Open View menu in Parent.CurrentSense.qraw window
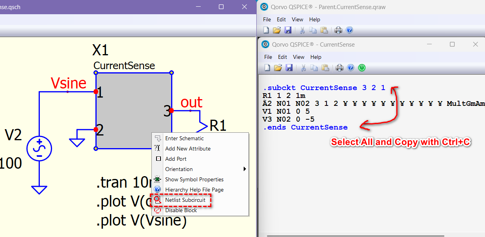The image size is (485, 237). [298, 19]
